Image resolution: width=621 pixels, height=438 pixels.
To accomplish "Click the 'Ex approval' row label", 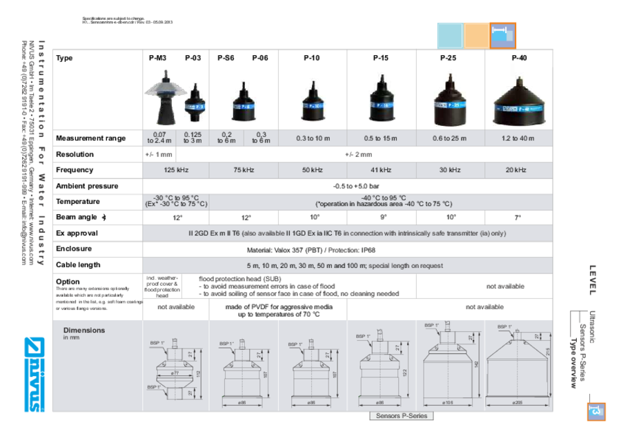I will [x=77, y=233].
